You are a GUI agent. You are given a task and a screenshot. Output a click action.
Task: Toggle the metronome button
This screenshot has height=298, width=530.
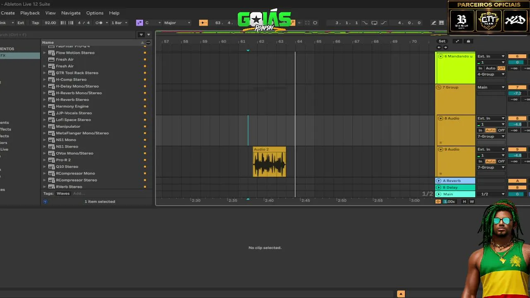99,23
